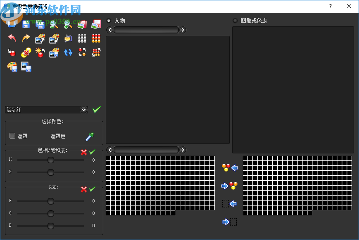Apply preset with green checkmark
359x240 pixels.
point(97,110)
